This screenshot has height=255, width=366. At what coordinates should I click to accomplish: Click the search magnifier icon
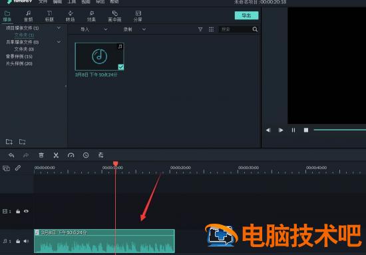pos(255,29)
